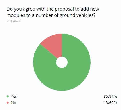Click the words add new in the title
Viewport: 121px width, 110px height.
pyautogui.click(x=90, y=9)
